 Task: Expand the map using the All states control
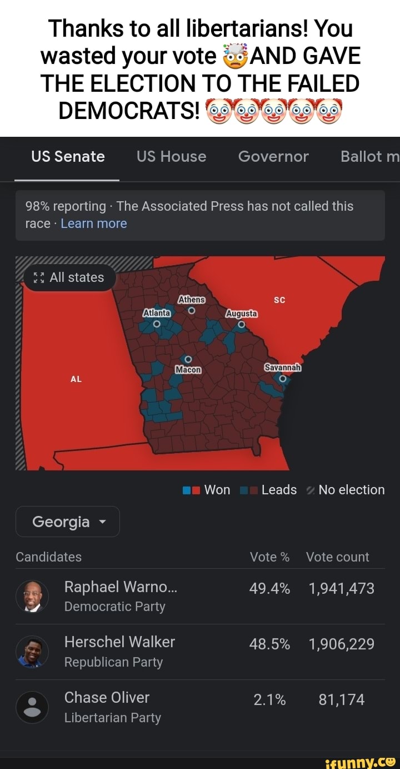tap(69, 277)
